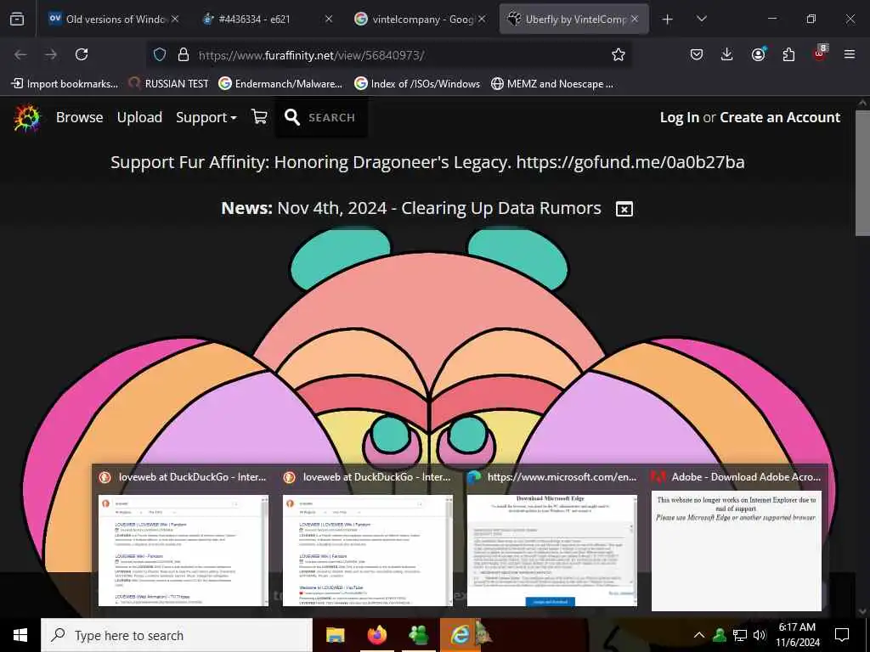Dismiss the news banner with X box
Image resolution: width=870 pixels, height=652 pixels.
pos(624,209)
